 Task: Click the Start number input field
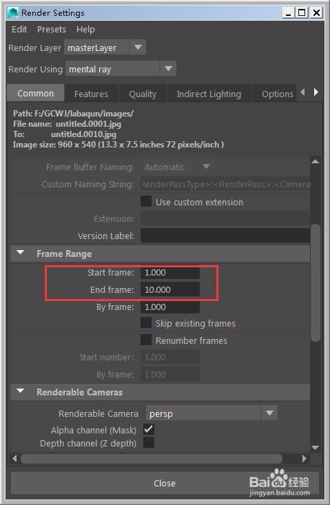coord(170,357)
